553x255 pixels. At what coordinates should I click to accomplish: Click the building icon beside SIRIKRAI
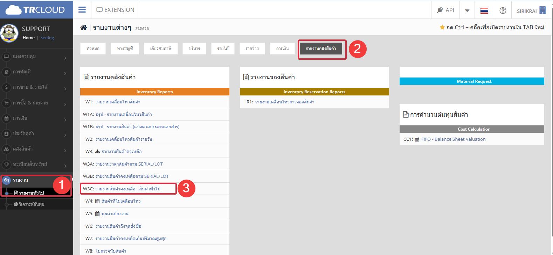pyautogui.click(x=542, y=10)
